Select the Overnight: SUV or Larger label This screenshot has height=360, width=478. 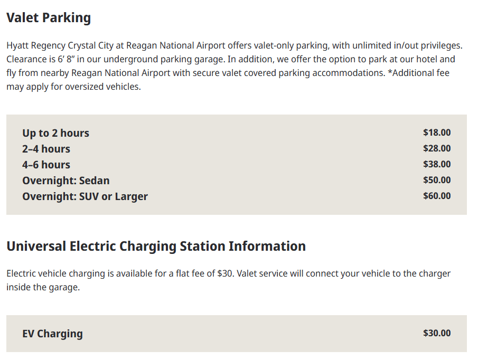pyautogui.click(x=85, y=196)
